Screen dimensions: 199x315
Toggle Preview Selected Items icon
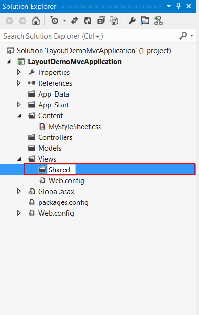(145, 21)
